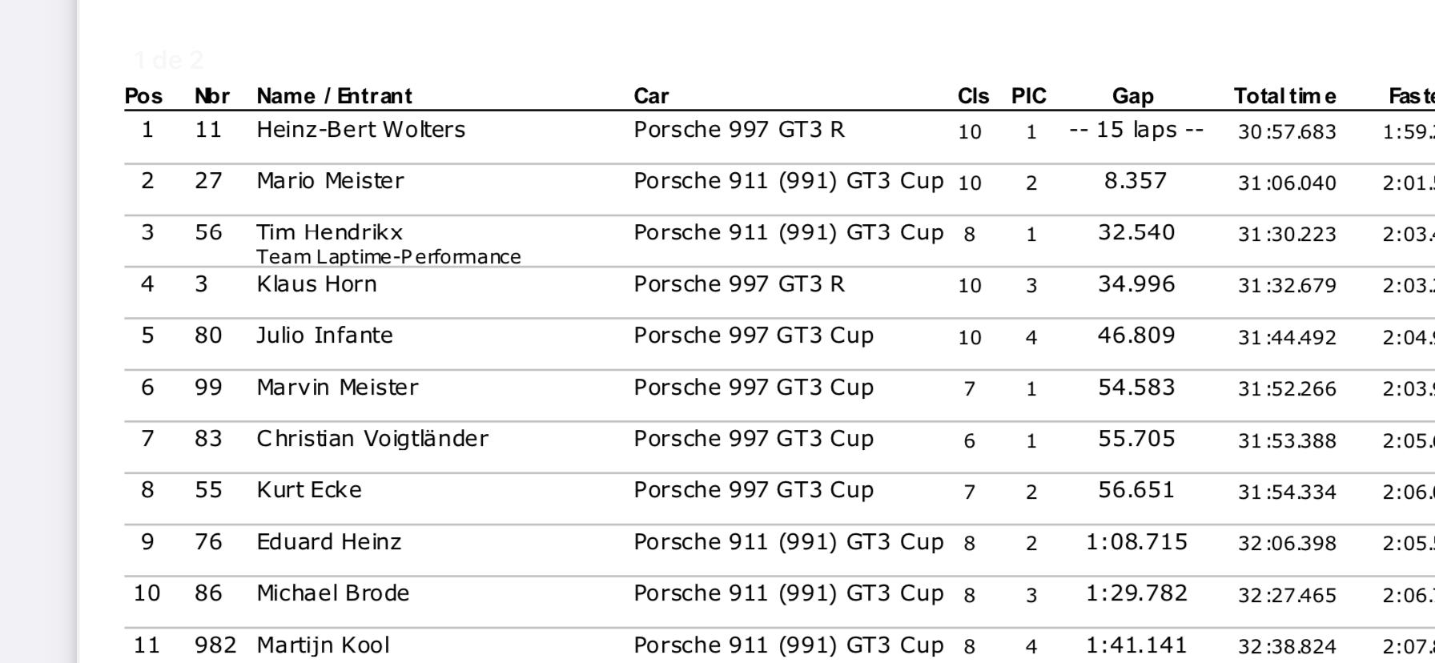Click on Mario Meister's name
The width and height of the screenshot is (1435, 663).
(330, 181)
